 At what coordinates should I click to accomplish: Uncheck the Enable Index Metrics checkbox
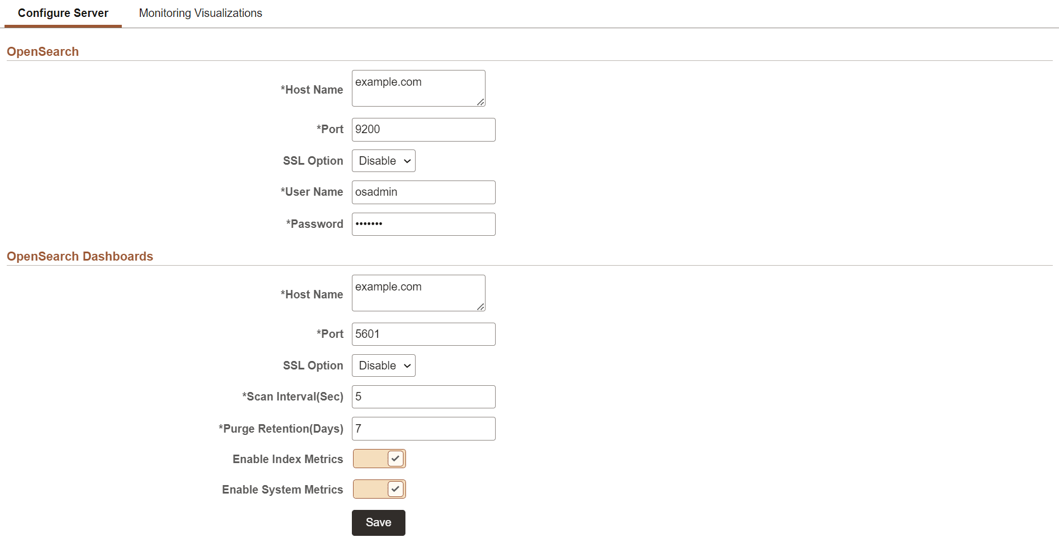click(x=395, y=459)
